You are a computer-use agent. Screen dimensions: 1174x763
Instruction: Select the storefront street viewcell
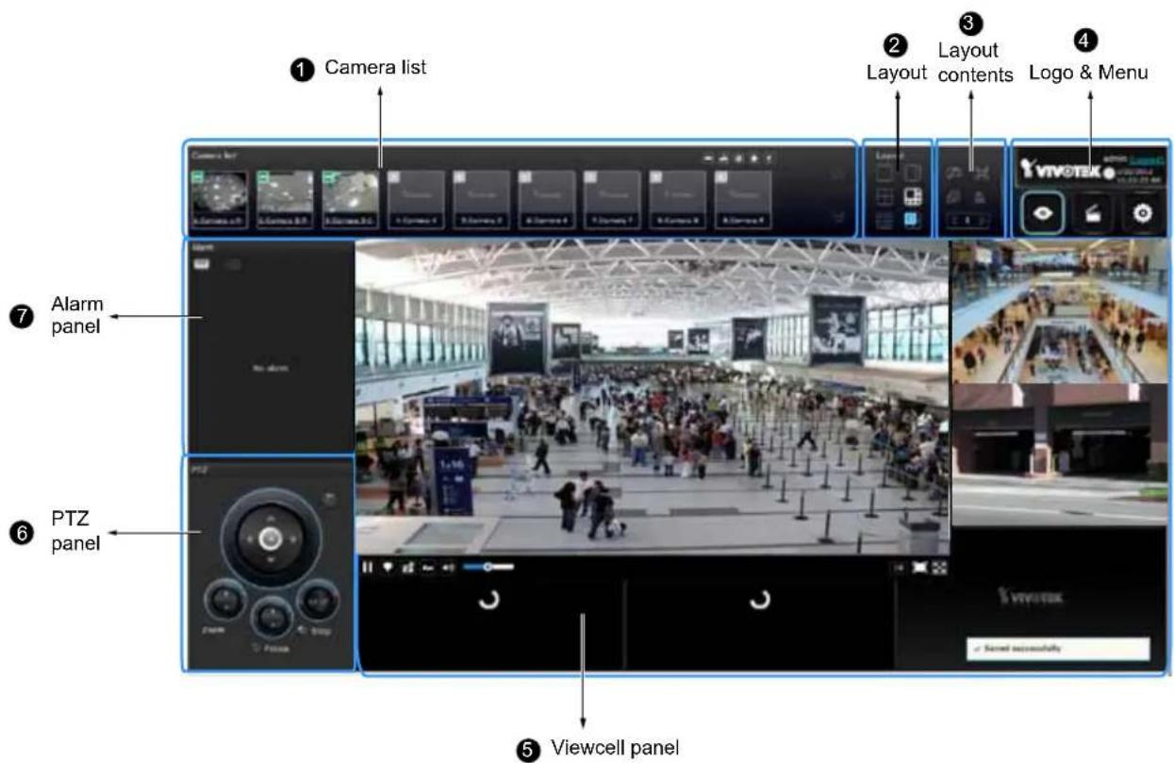click(x=1058, y=455)
